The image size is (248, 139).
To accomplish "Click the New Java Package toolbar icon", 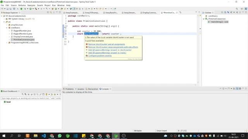I will pos(53,9).
